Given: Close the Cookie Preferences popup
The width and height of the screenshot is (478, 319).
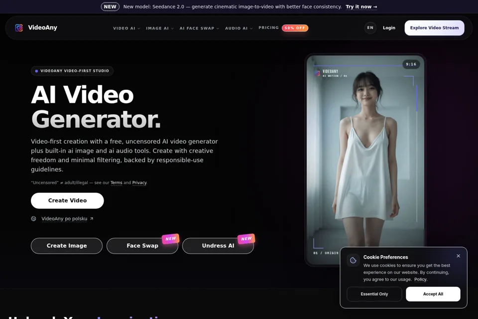Looking at the screenshot, I should coord(458,256).
